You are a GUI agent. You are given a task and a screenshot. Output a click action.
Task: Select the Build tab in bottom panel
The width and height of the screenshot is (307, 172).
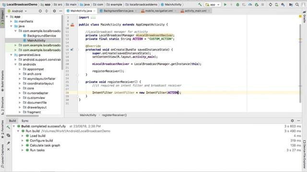[x=12, y=121]
